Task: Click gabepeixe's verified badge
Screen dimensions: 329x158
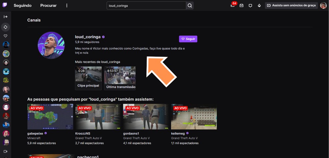Action: (45, 133)
